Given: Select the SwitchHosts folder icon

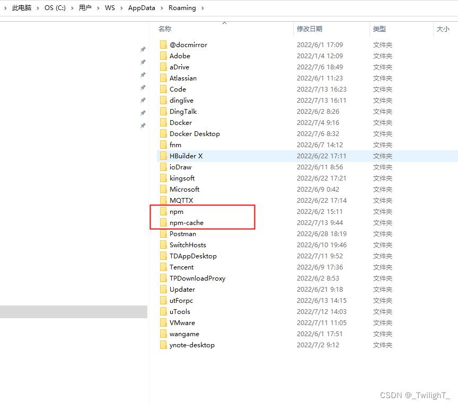Looking at the screenshot, I should (163, 245).
